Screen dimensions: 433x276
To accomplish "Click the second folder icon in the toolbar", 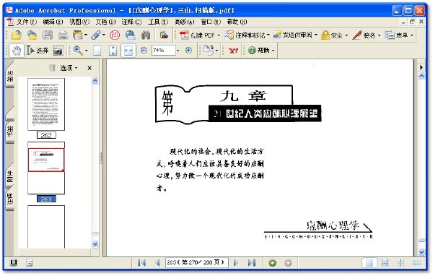I will click(32, 35).
